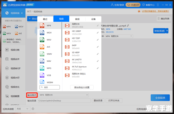Click the sidebar MP4 quick-add shortcut

click(7, 27)
